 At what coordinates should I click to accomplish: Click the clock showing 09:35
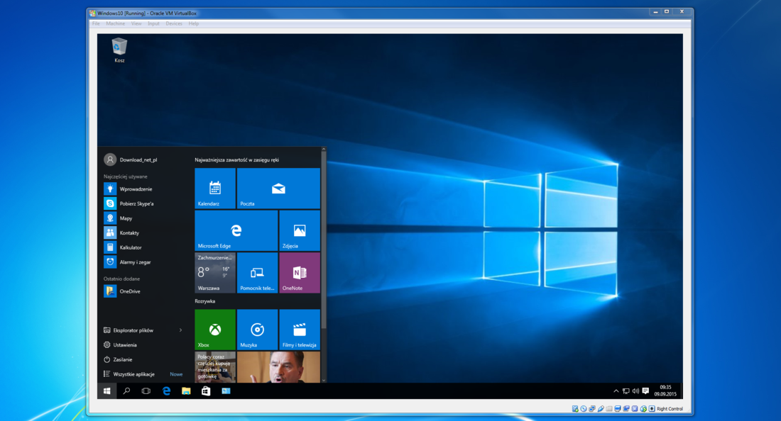tap(665, 391)
